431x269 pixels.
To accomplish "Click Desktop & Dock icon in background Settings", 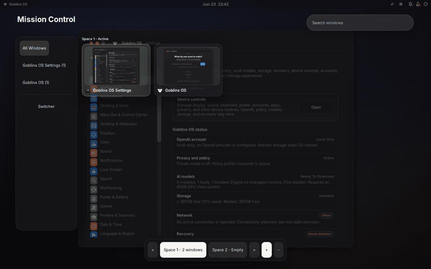I will 94,107.
